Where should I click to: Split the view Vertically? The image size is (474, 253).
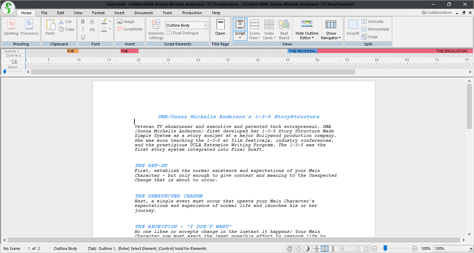click(x=373, y=21)
